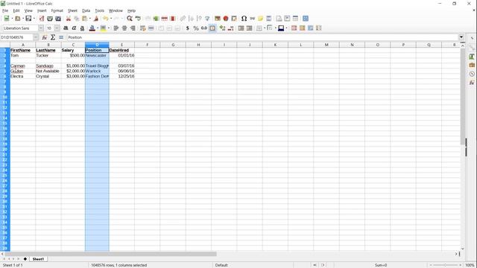Click the formula input line showing Position
Screen dimensions: 477x268
click(262, 37)
